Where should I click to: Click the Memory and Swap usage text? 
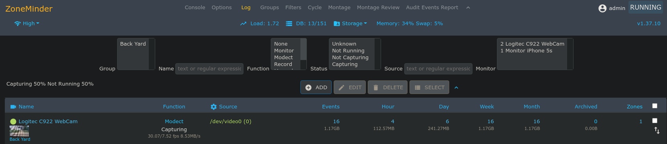click(x=410, y=24)
